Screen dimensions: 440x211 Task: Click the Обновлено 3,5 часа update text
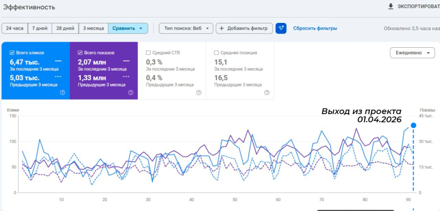pos(411,28)
